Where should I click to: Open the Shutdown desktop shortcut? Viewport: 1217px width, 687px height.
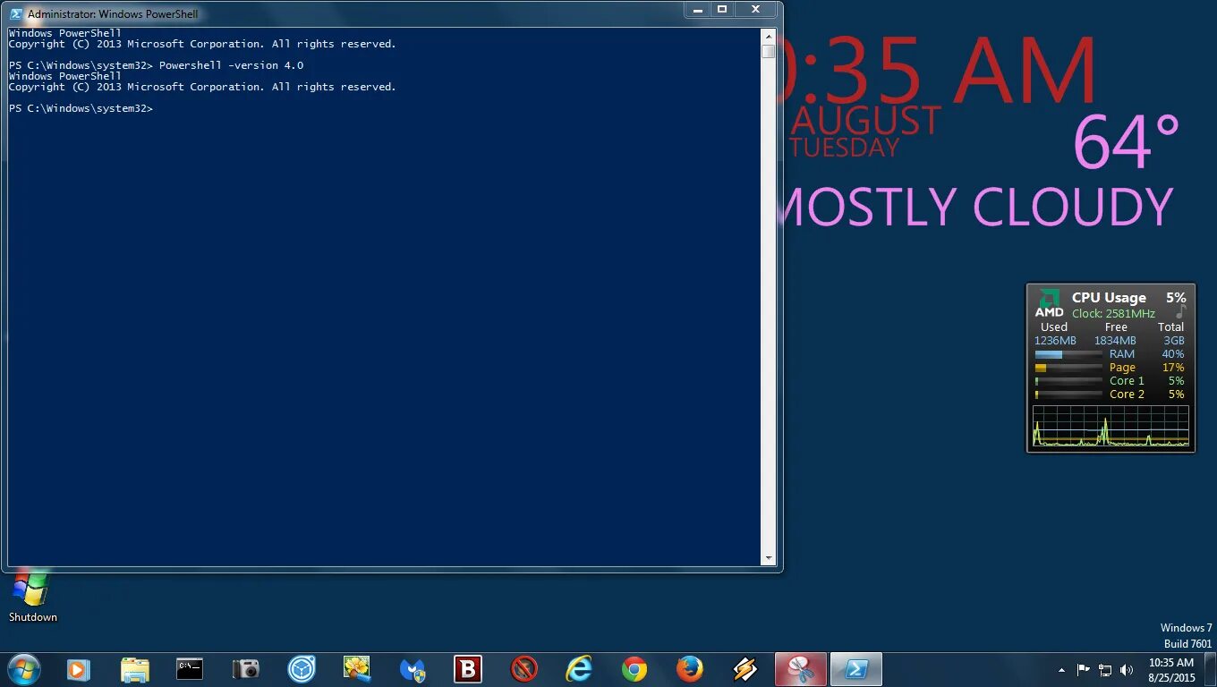click(x=32, y=598)
